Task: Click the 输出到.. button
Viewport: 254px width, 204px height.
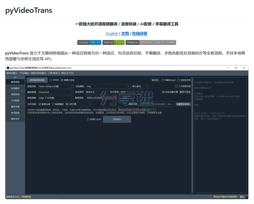Action: click(155, 80)
